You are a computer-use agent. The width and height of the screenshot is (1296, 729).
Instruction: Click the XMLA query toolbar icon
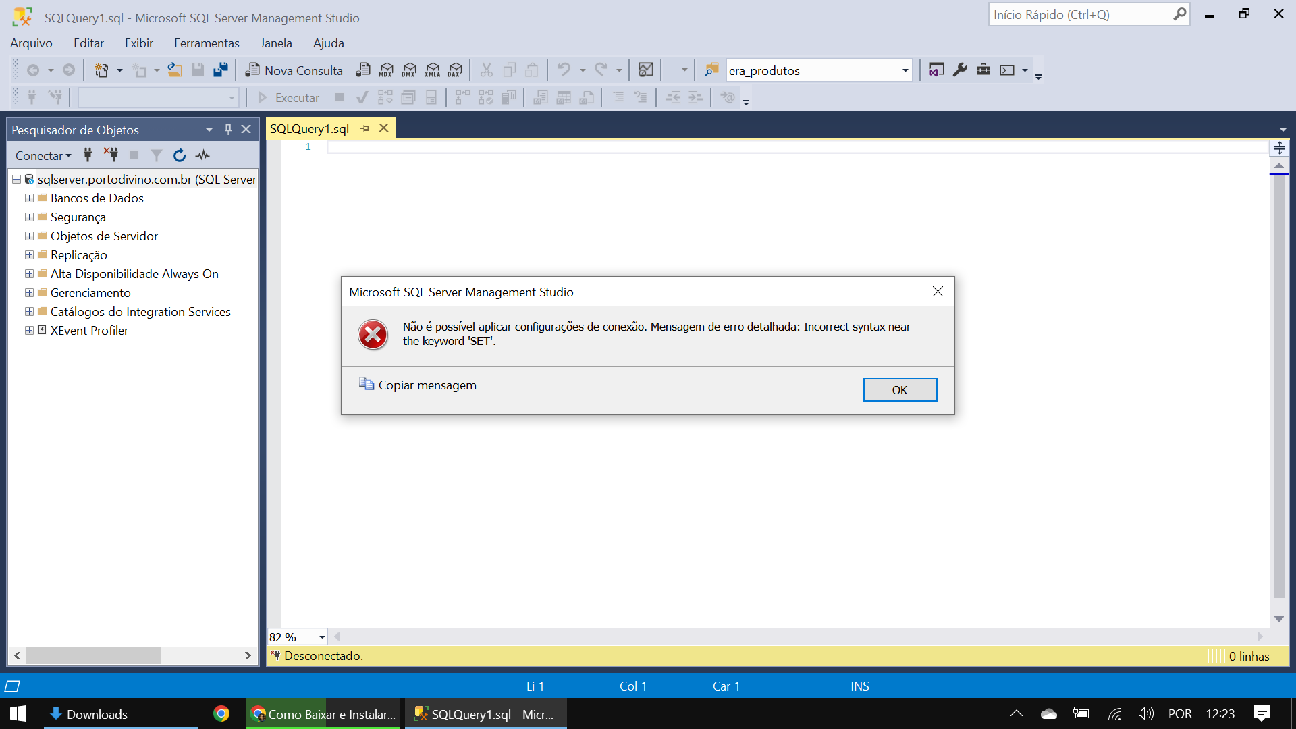[x=433, y=70]
